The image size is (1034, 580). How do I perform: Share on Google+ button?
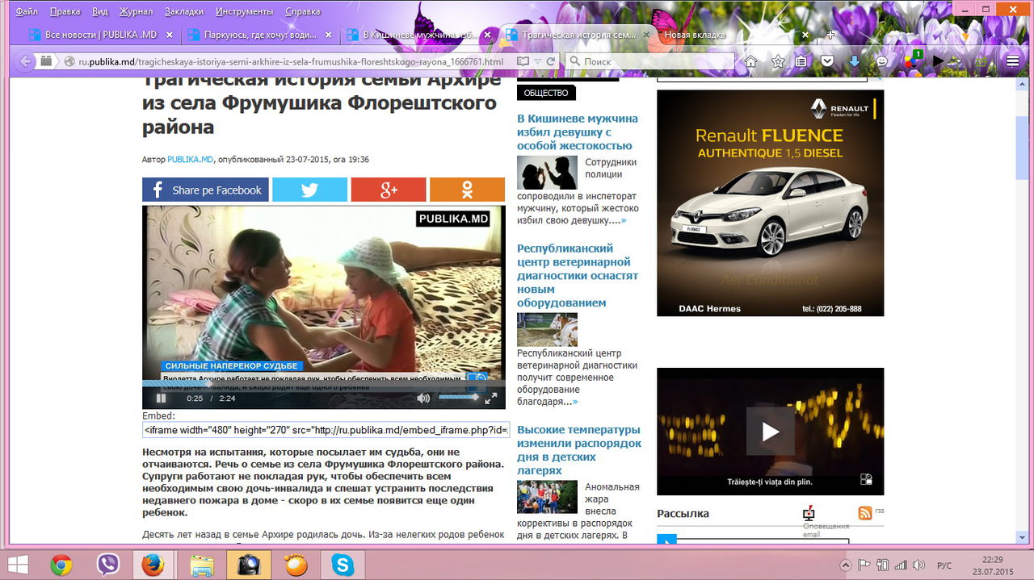(389, 190)
